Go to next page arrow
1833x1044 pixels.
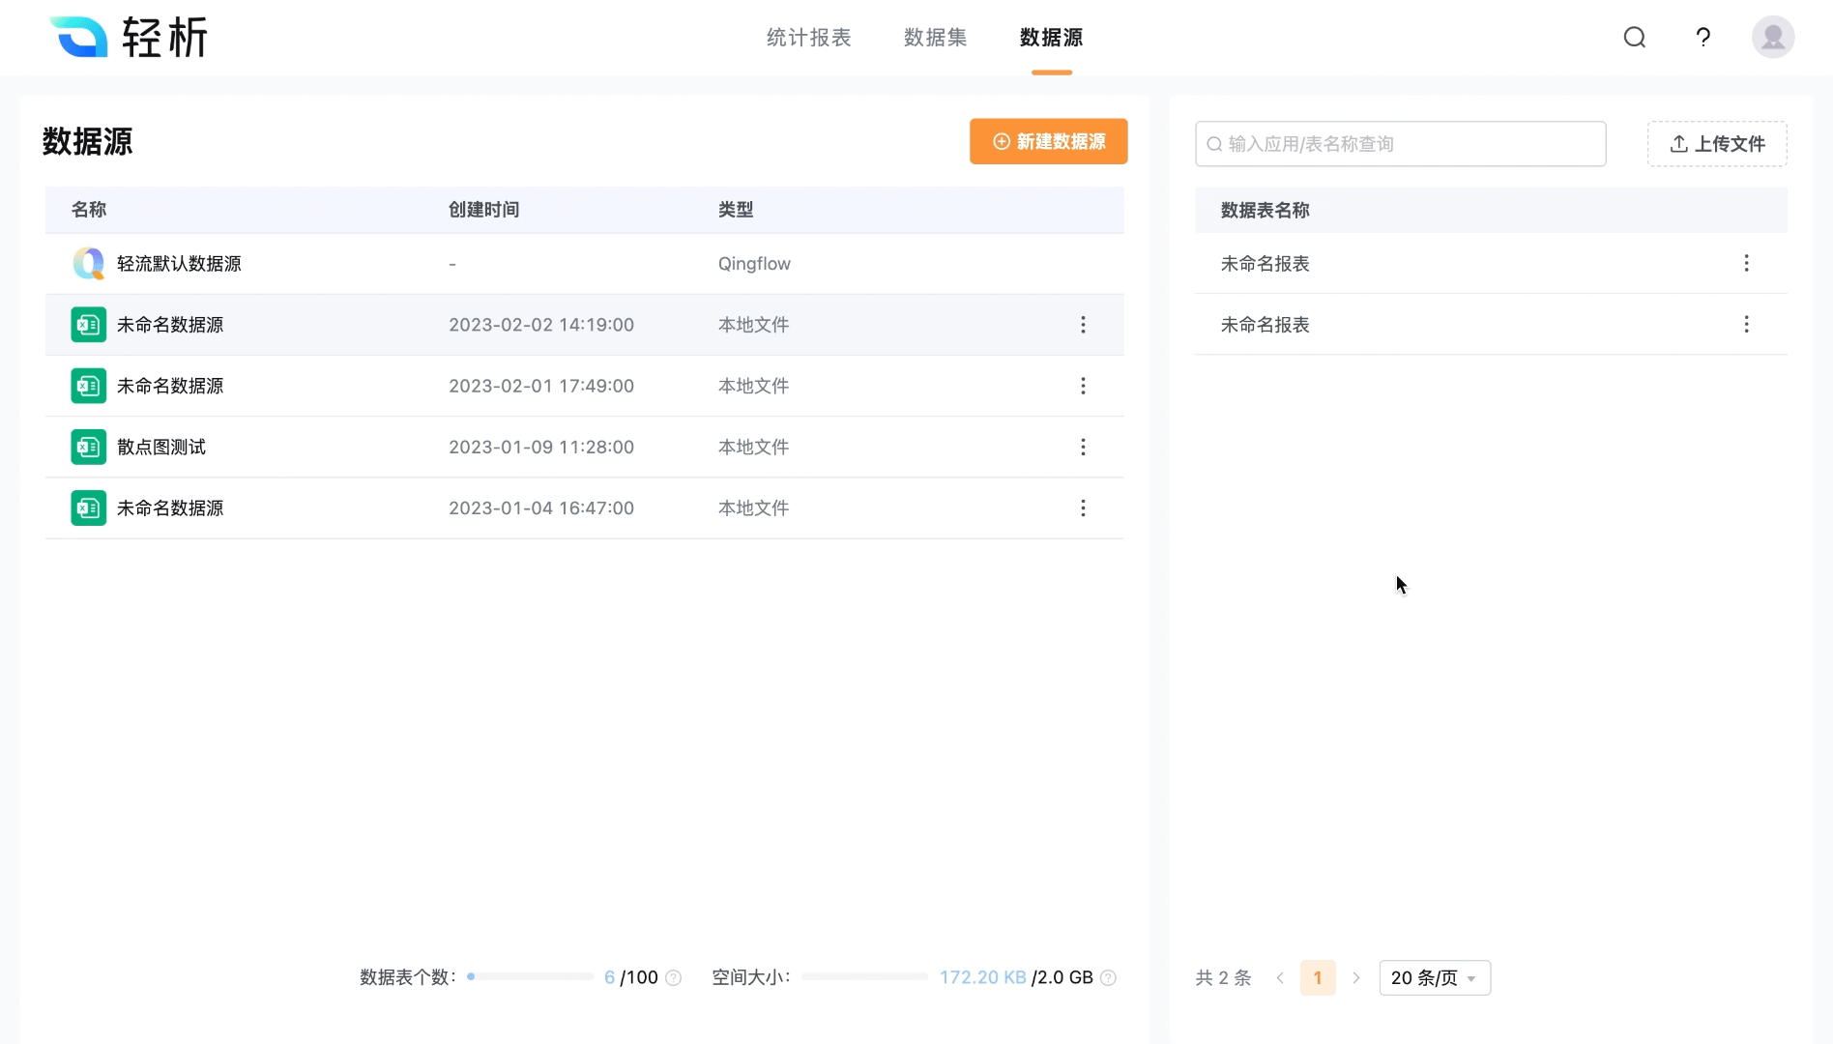pos(1355,977)
